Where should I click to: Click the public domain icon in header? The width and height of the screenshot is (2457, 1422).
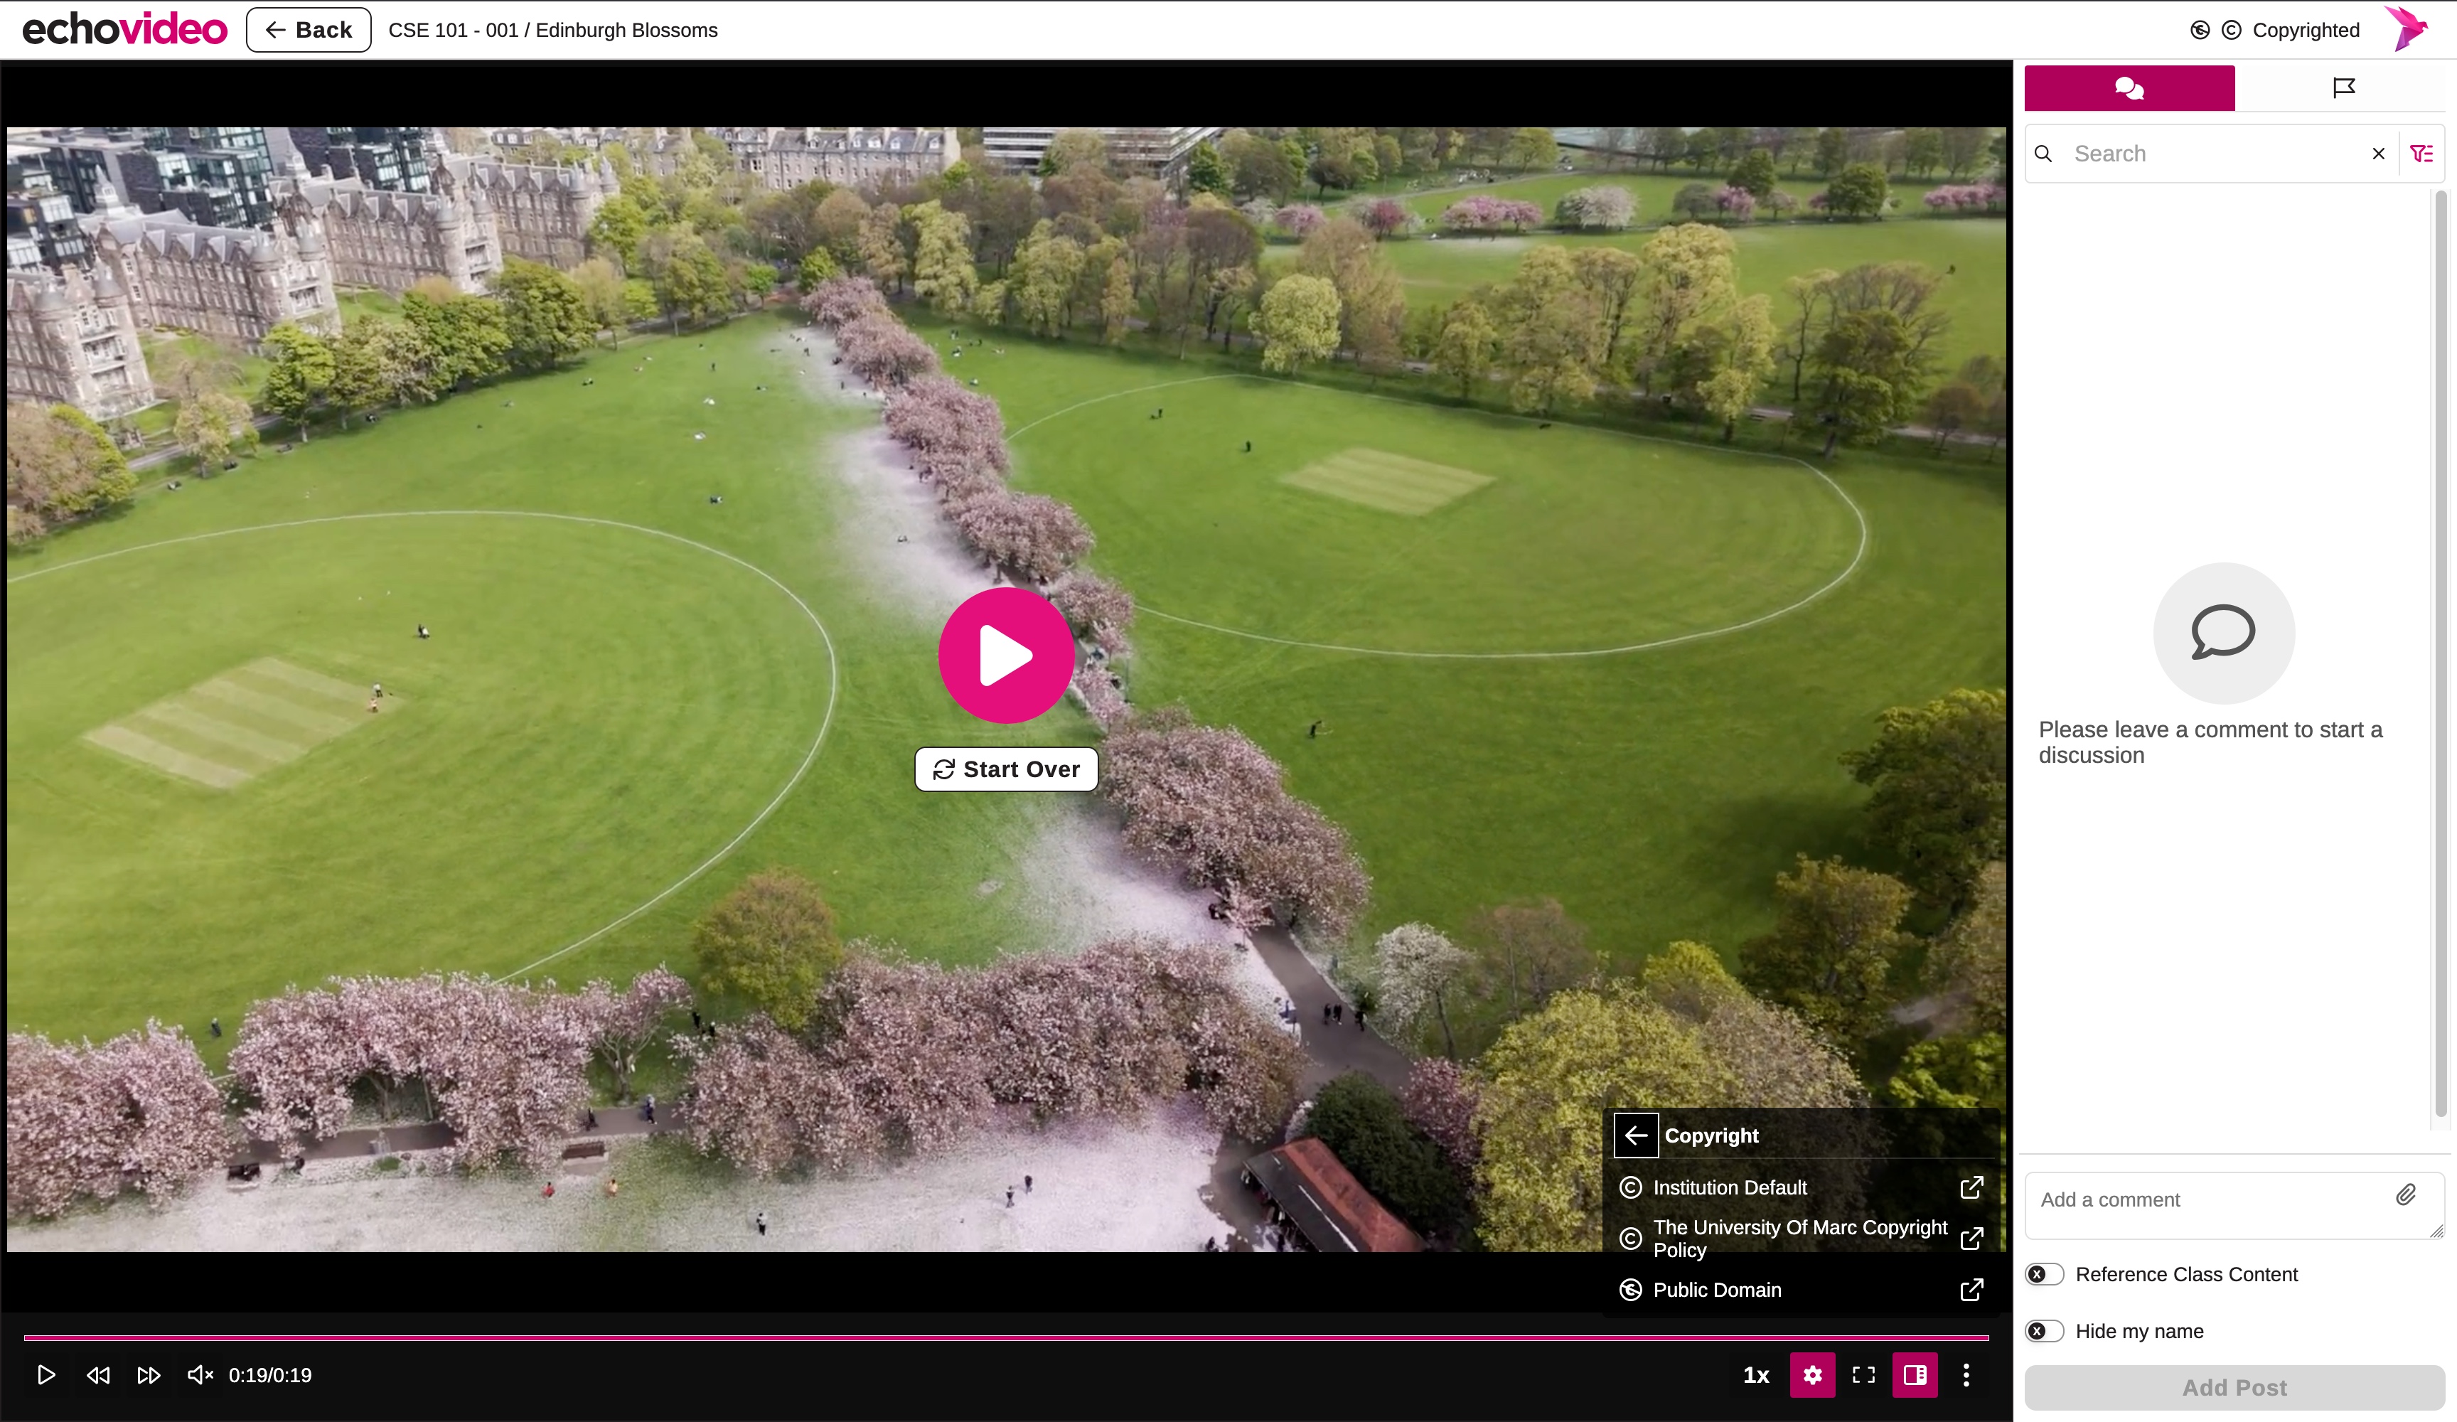[x=2200, y=31]
